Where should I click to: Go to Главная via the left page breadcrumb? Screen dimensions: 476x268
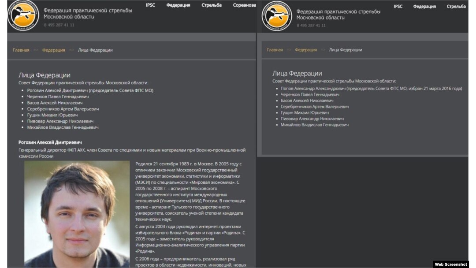(21, 50)
